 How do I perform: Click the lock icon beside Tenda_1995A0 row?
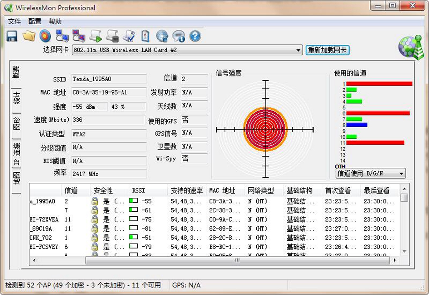pyautogui.click(x=94, y=201)
